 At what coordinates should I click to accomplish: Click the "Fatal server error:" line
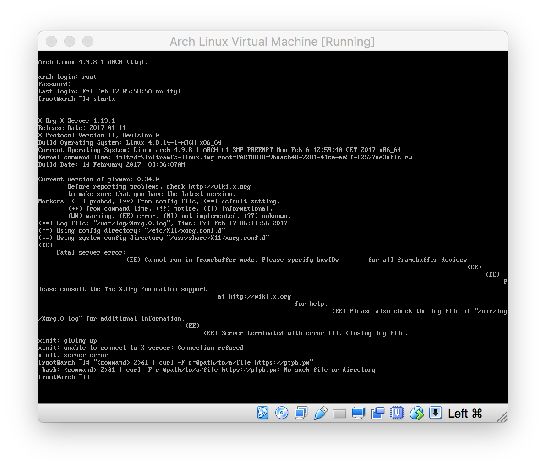pyautogui.click(x=91, y=252)
